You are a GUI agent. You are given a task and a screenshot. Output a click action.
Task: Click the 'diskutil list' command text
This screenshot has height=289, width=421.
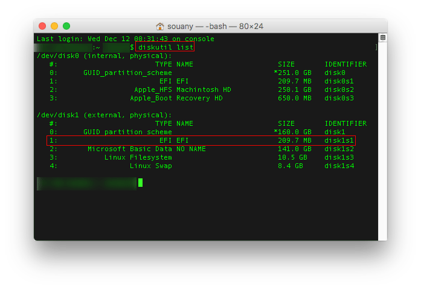point(166,47)
